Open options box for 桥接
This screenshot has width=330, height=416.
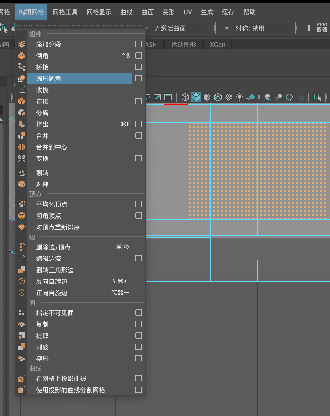pos(138,67)
